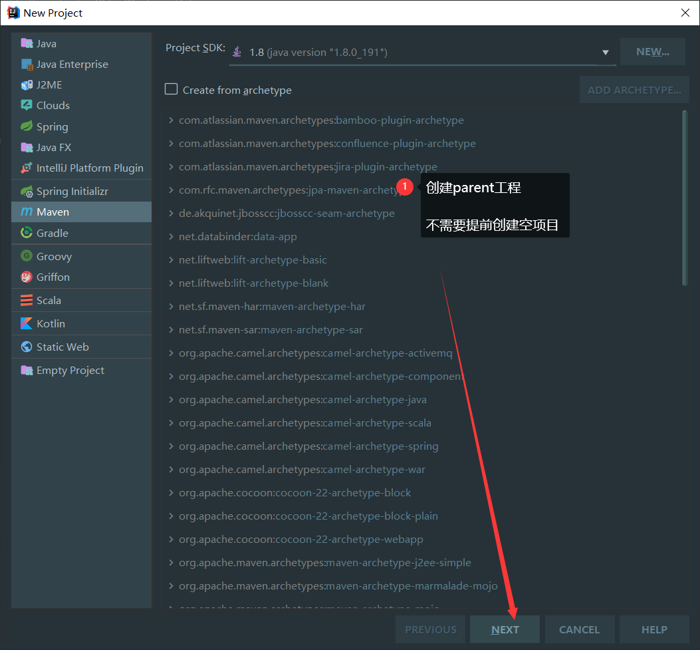Screen dimensions: 700x650
Task: Select net.sf.maven-sar:maven-archetype-sar row
Action: 422,330
